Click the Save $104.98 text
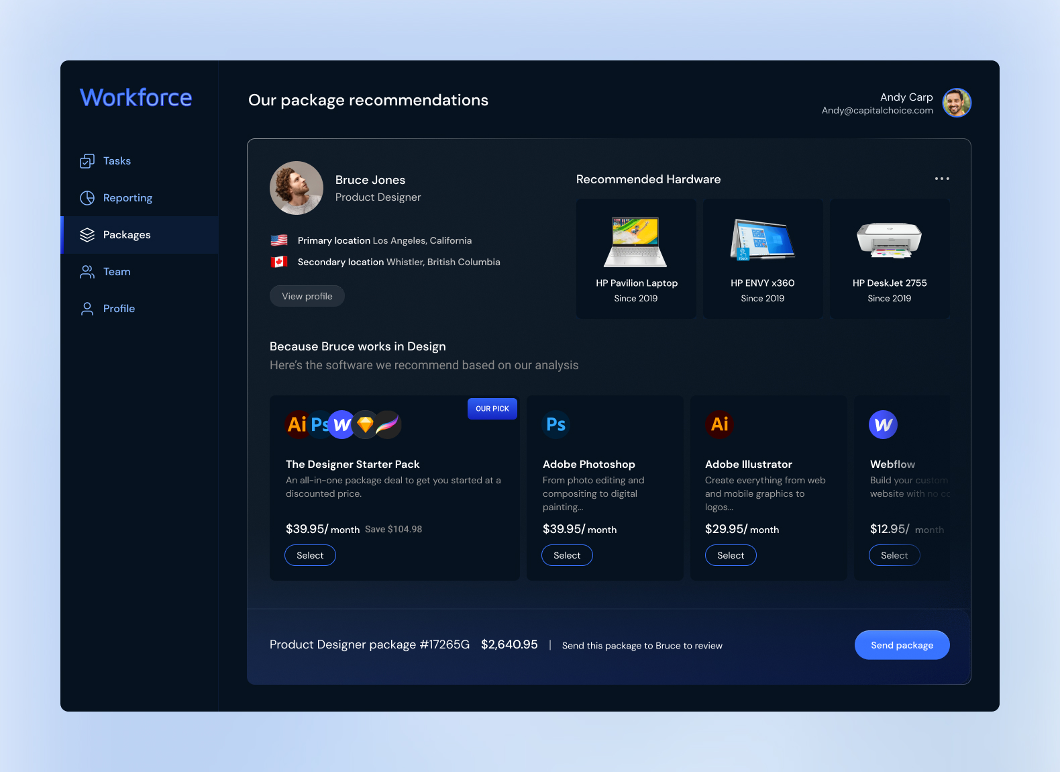Image resolution: width=1060 pixels, height=772 pixels. click(393, 530)
